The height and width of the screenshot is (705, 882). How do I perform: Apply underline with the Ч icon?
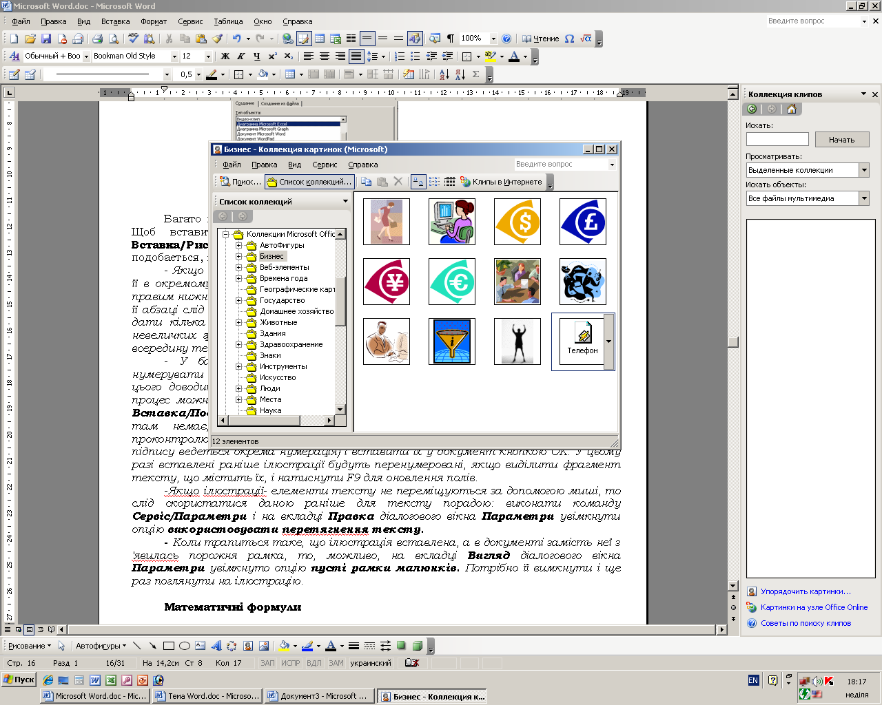[256, 56]
